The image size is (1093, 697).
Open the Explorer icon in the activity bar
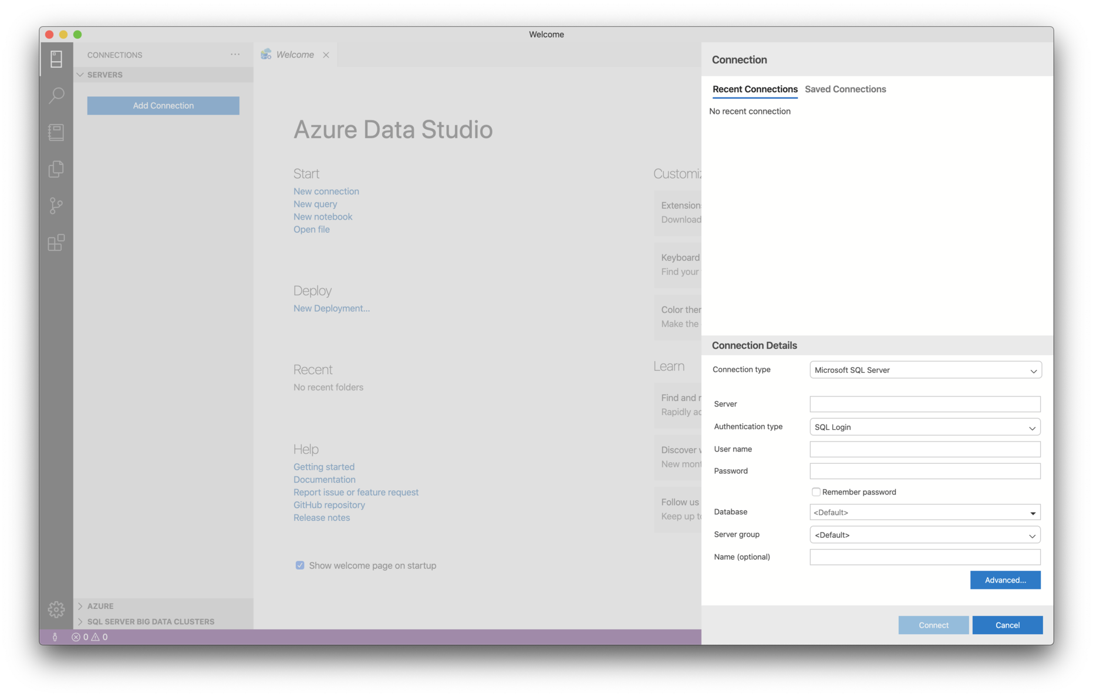(x=56, y=169)
